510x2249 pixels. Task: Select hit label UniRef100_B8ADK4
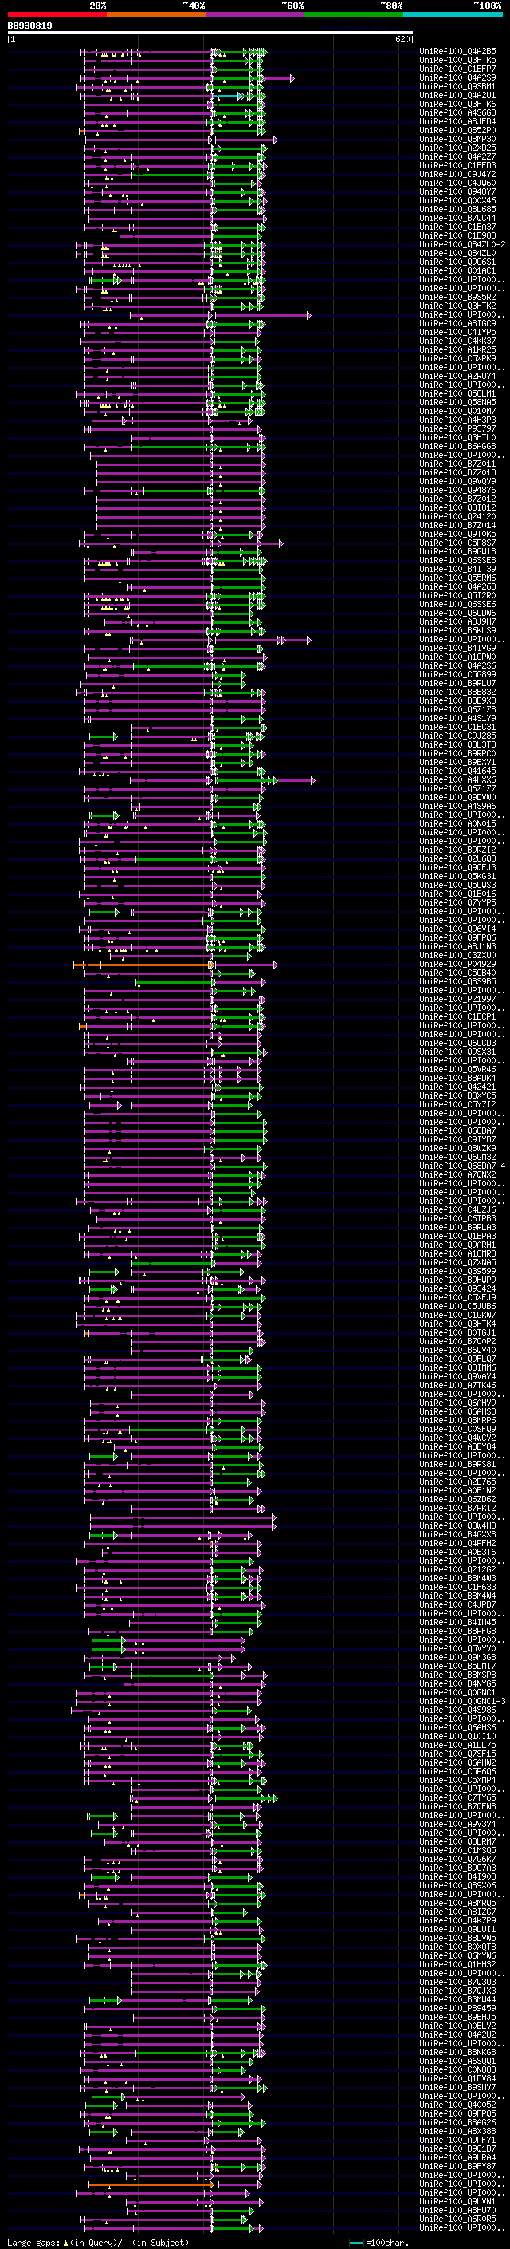click(457, 1079)
